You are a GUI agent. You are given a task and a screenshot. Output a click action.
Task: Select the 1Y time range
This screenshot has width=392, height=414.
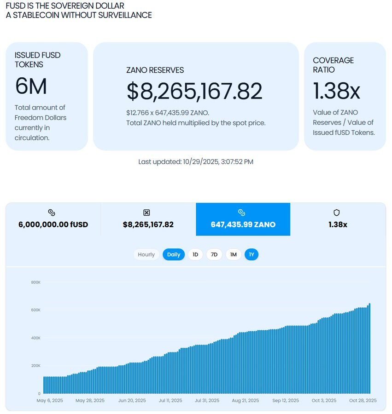252,254
